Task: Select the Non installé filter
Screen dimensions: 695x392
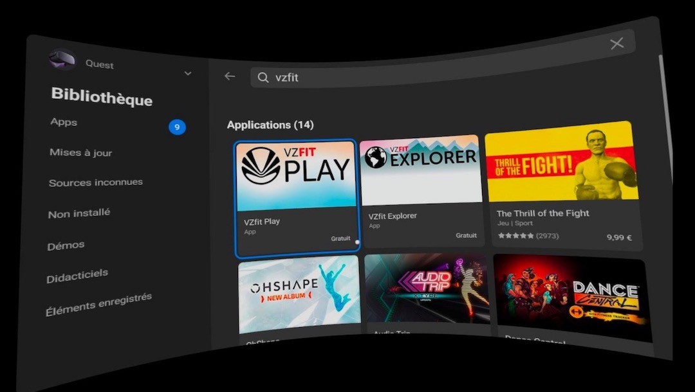Action: [x=79, y=213]
